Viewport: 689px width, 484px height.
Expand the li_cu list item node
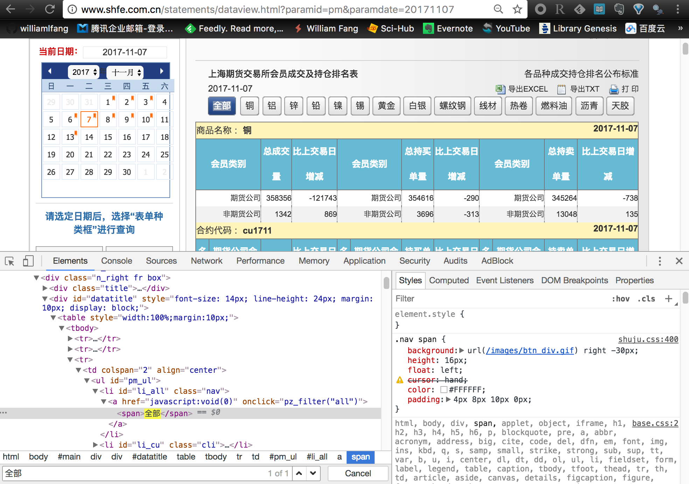(x=95, y=445)
